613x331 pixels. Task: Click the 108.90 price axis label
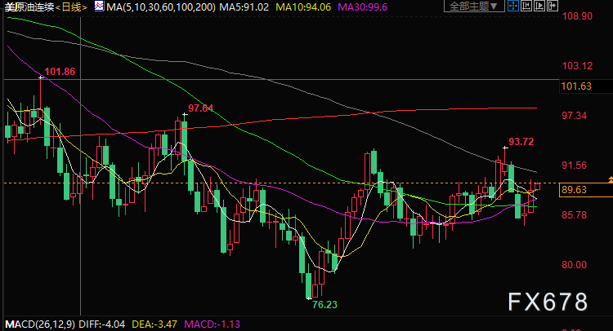point(577,16)
